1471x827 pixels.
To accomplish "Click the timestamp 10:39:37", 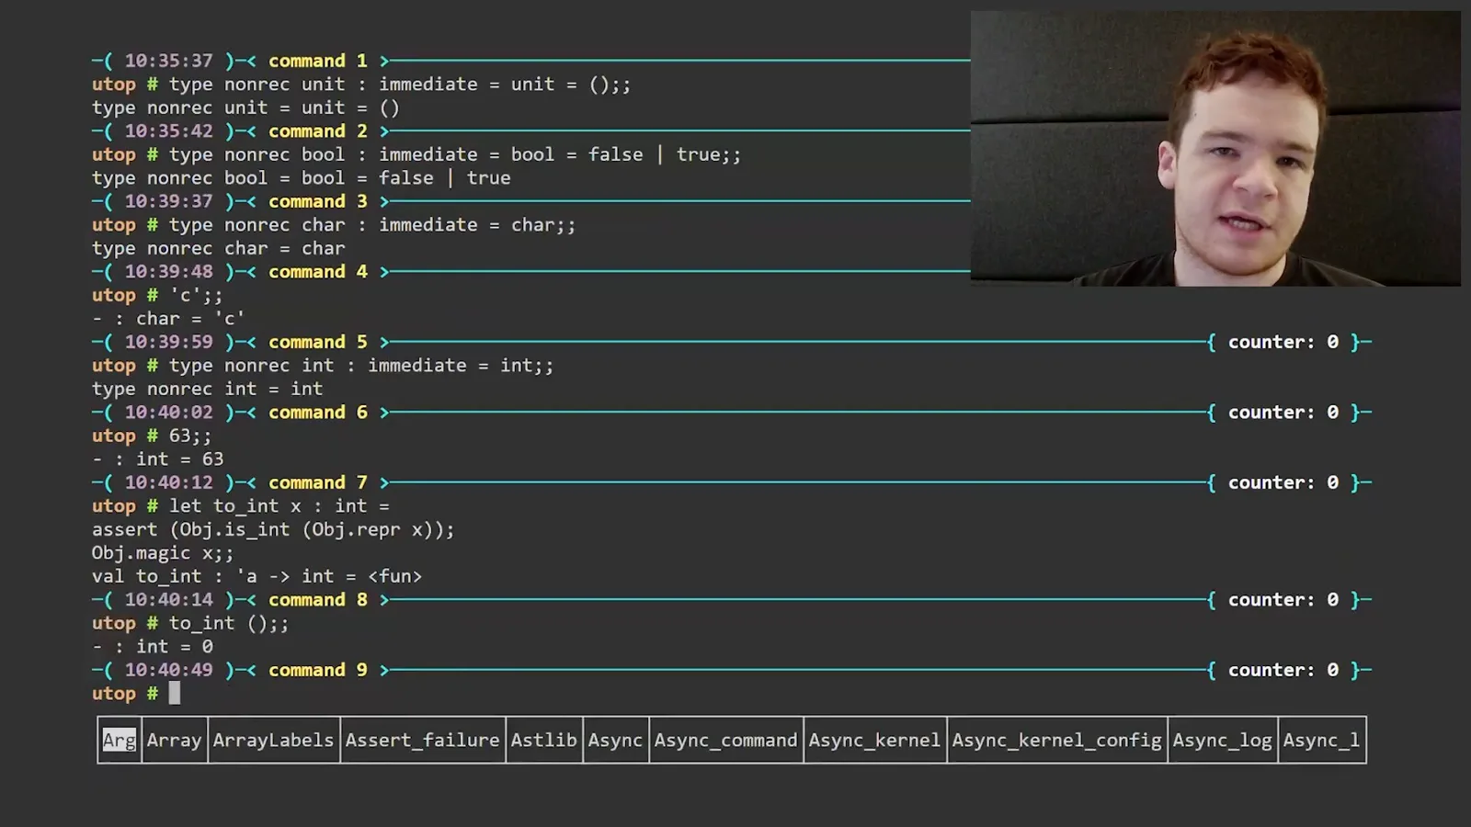I will tap(168, 201).
